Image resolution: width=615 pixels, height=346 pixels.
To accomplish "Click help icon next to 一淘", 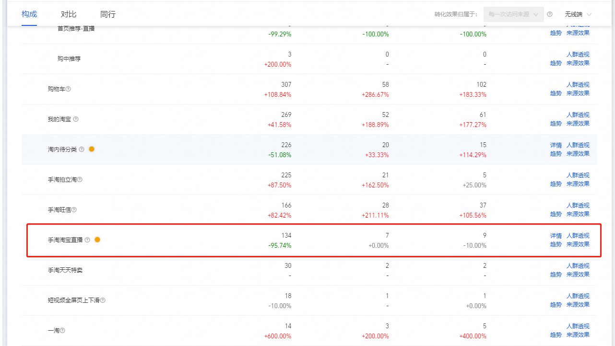I will [x=62, y=331].
